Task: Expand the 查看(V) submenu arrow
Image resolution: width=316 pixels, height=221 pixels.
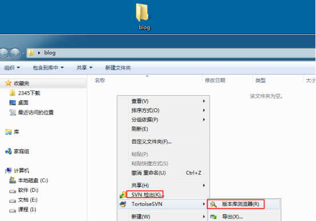Action: click(x=204, y=101)
